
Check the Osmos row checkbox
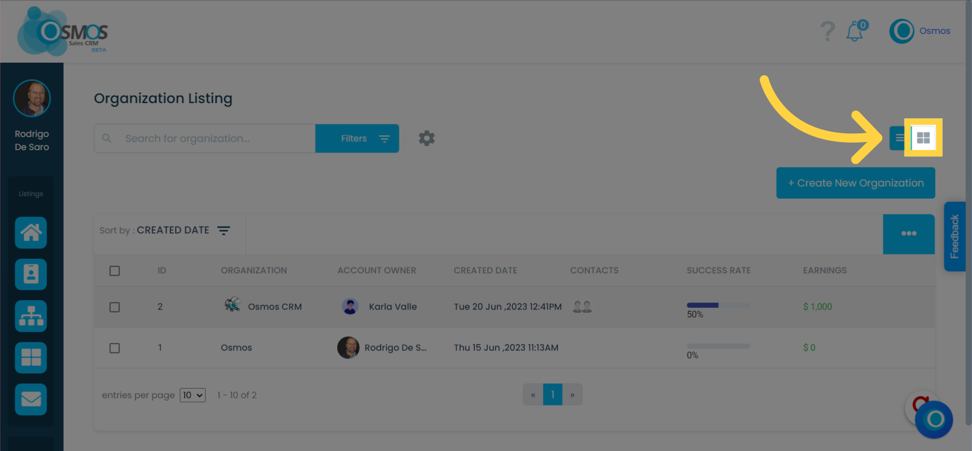coord(115,348)
